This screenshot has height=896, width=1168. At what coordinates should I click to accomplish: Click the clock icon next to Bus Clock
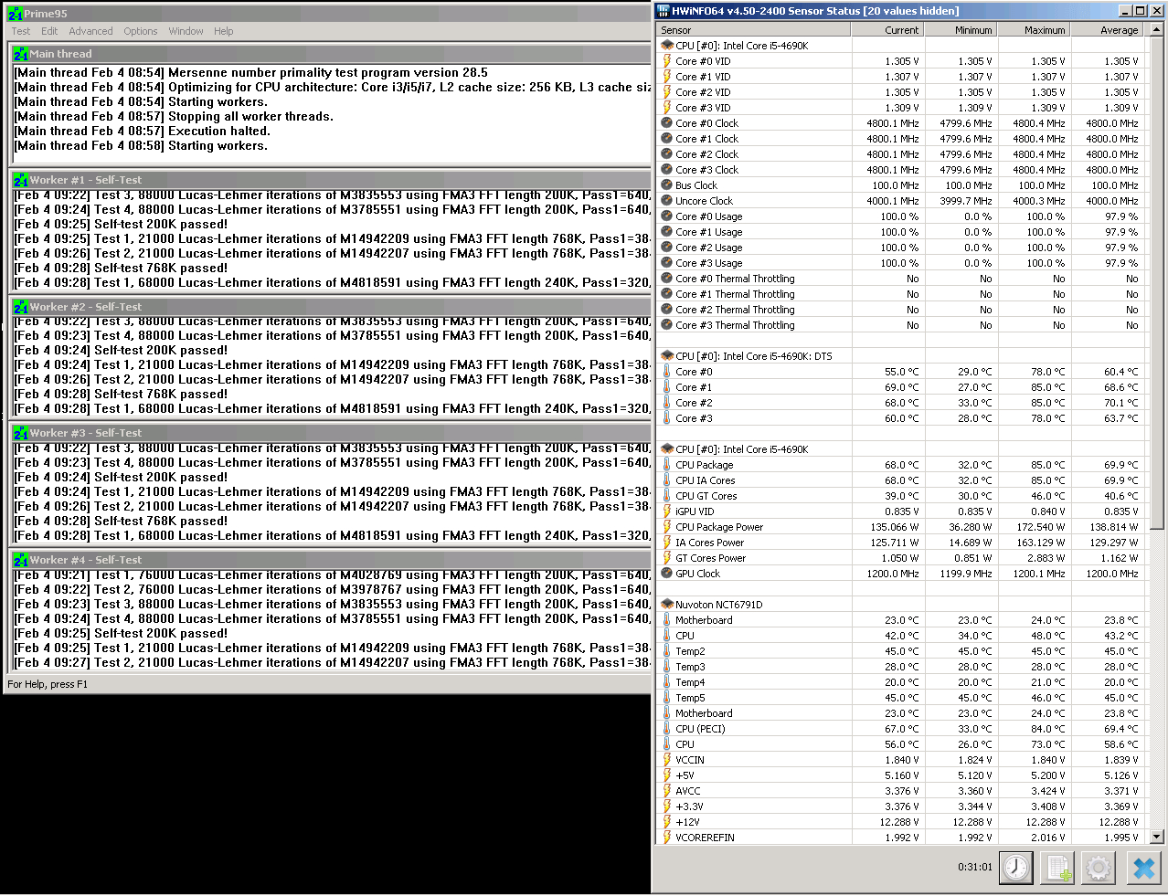[x=667, y=185]
